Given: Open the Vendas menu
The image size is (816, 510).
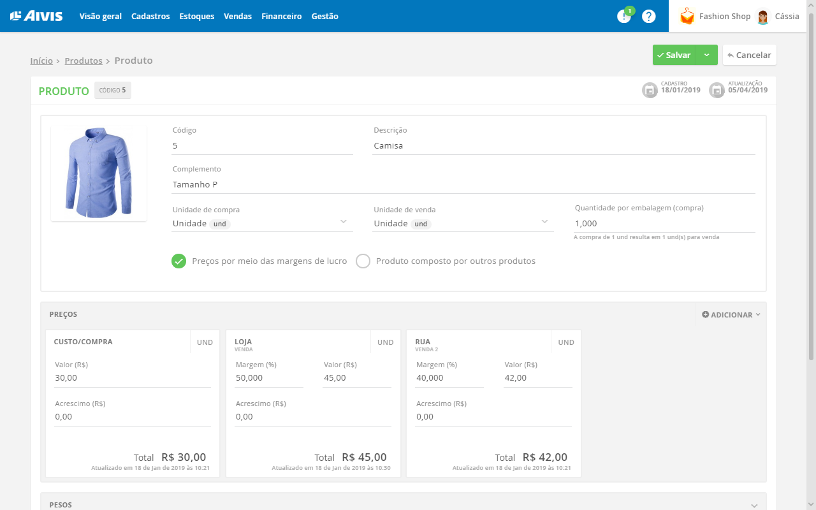Looking at the screenshot, I should click(238, 16).
